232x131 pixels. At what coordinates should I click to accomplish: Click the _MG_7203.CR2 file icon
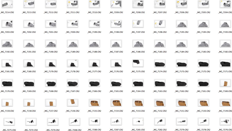(x=7, y=24)
